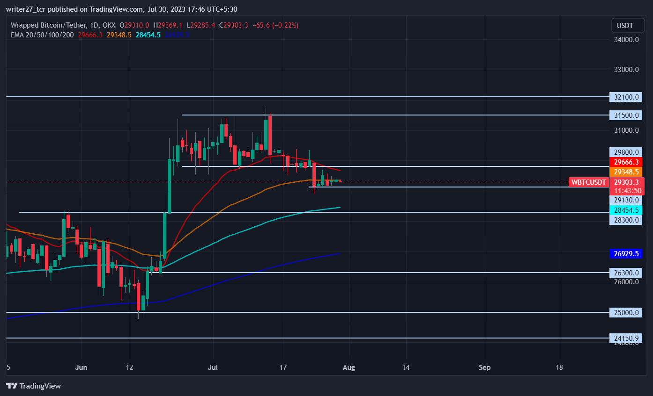Click the 17 date on time axis
The image size is (653, 396).
(x=282, y=367)
